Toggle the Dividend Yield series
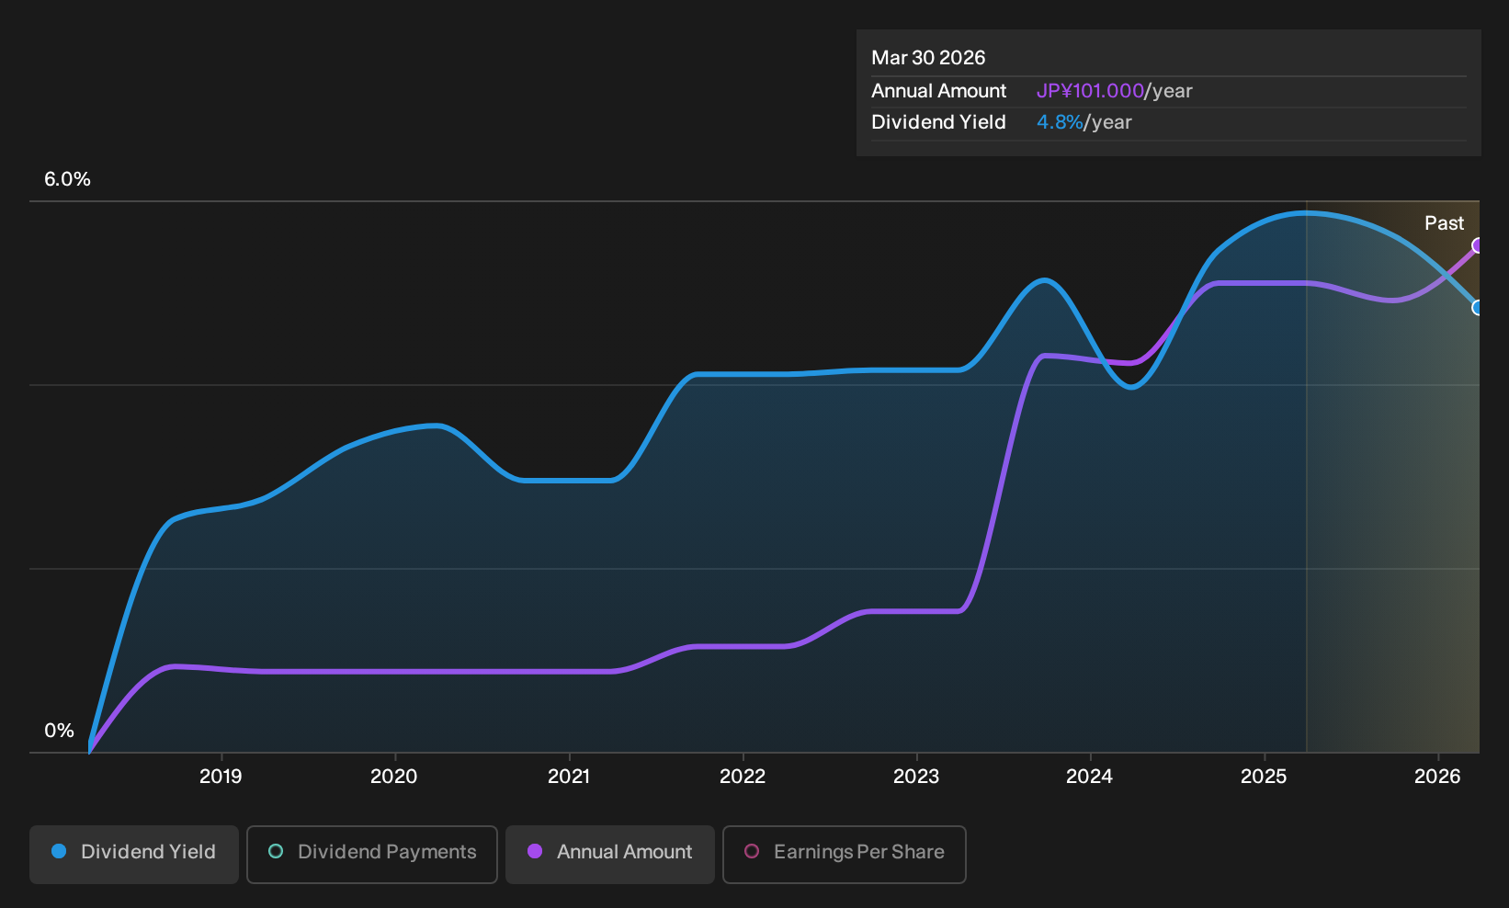The height and width of the screenshot is (908, 1509). [134, 854]
